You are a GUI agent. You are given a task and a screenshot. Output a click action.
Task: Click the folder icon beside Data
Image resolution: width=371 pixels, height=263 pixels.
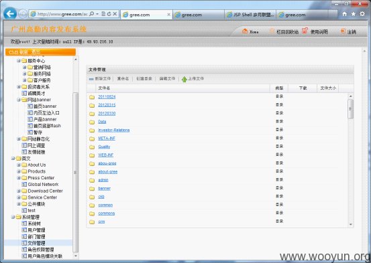click(x=92, y=122)
